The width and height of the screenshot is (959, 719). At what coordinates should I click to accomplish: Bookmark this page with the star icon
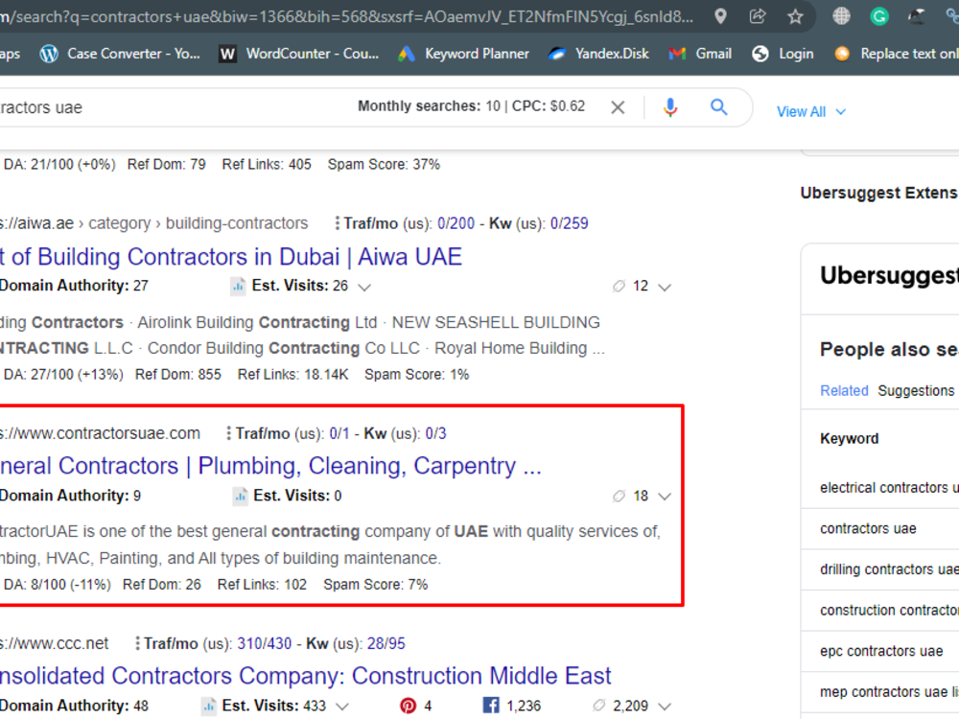click(795, 16)
